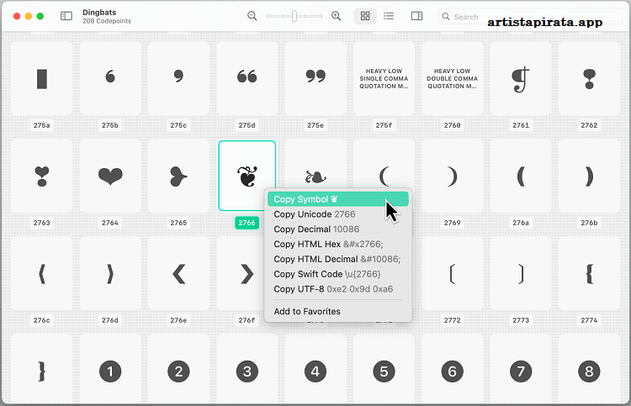The width and height of the screenshot is (631, 406).
Task: Choose Copy HTML Decimal option
Action: pyautogui.click(x=338, y=259)
